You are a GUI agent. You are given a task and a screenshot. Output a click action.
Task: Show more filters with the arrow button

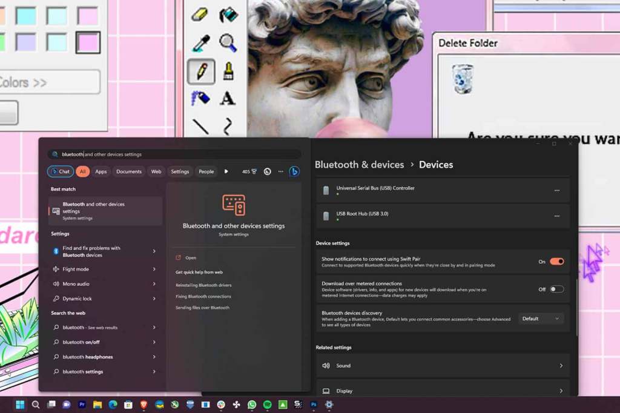226,171
